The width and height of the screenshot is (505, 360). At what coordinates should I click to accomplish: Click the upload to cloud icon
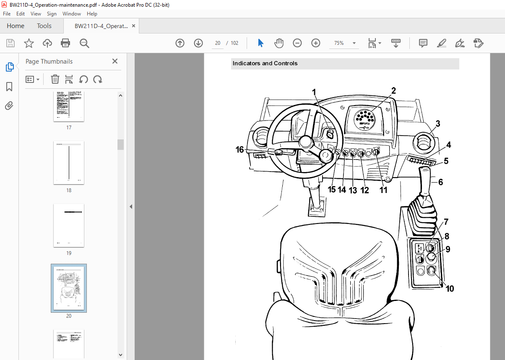point(47,43)
